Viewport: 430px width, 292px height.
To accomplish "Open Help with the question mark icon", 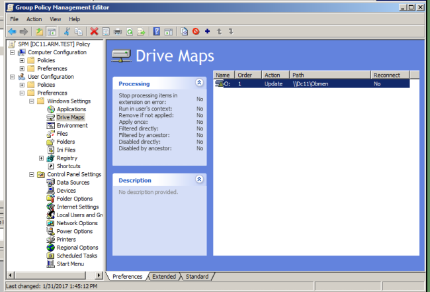I will click(x=156, y=32).
